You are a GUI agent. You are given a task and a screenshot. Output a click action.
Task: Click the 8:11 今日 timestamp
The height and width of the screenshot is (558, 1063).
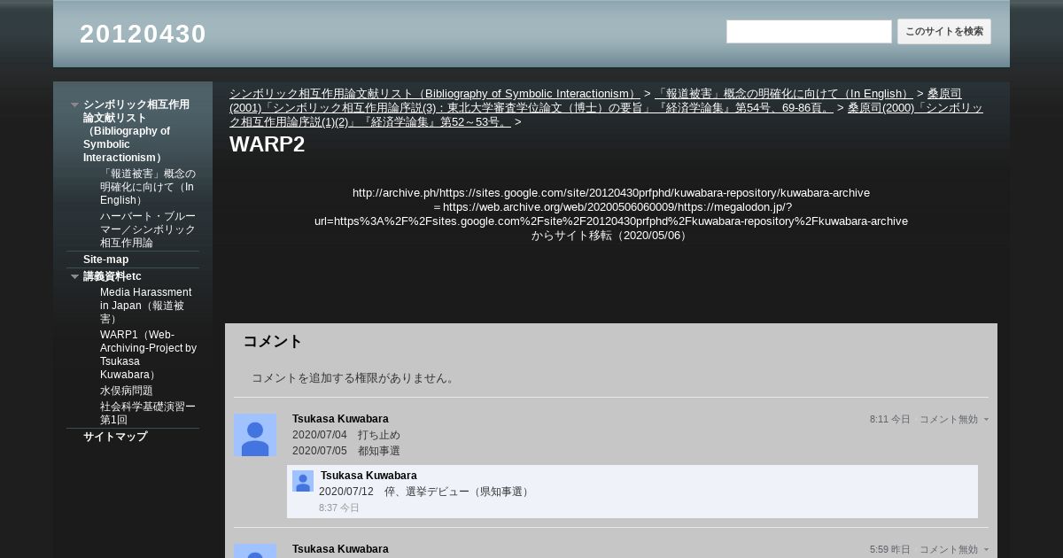pos(890,419)
